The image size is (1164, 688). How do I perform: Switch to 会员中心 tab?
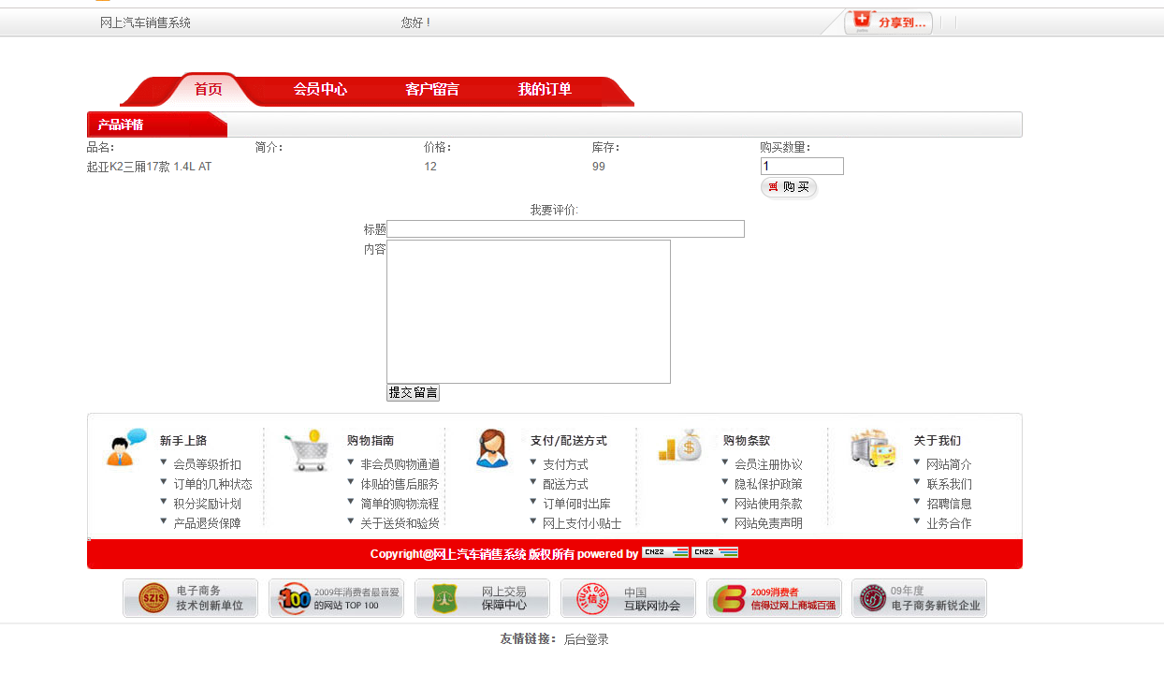pos(320,90)
